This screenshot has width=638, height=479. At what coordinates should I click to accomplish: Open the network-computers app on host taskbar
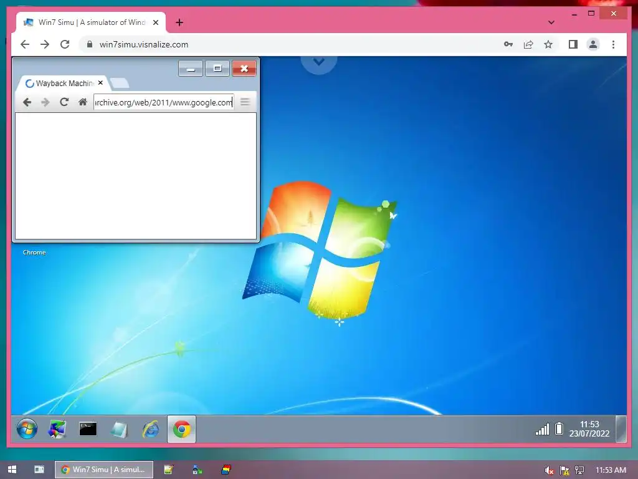[x=198, y=470]
